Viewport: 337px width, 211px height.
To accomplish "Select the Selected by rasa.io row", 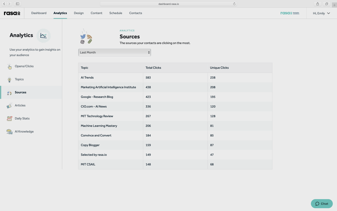I will point(175,155).
